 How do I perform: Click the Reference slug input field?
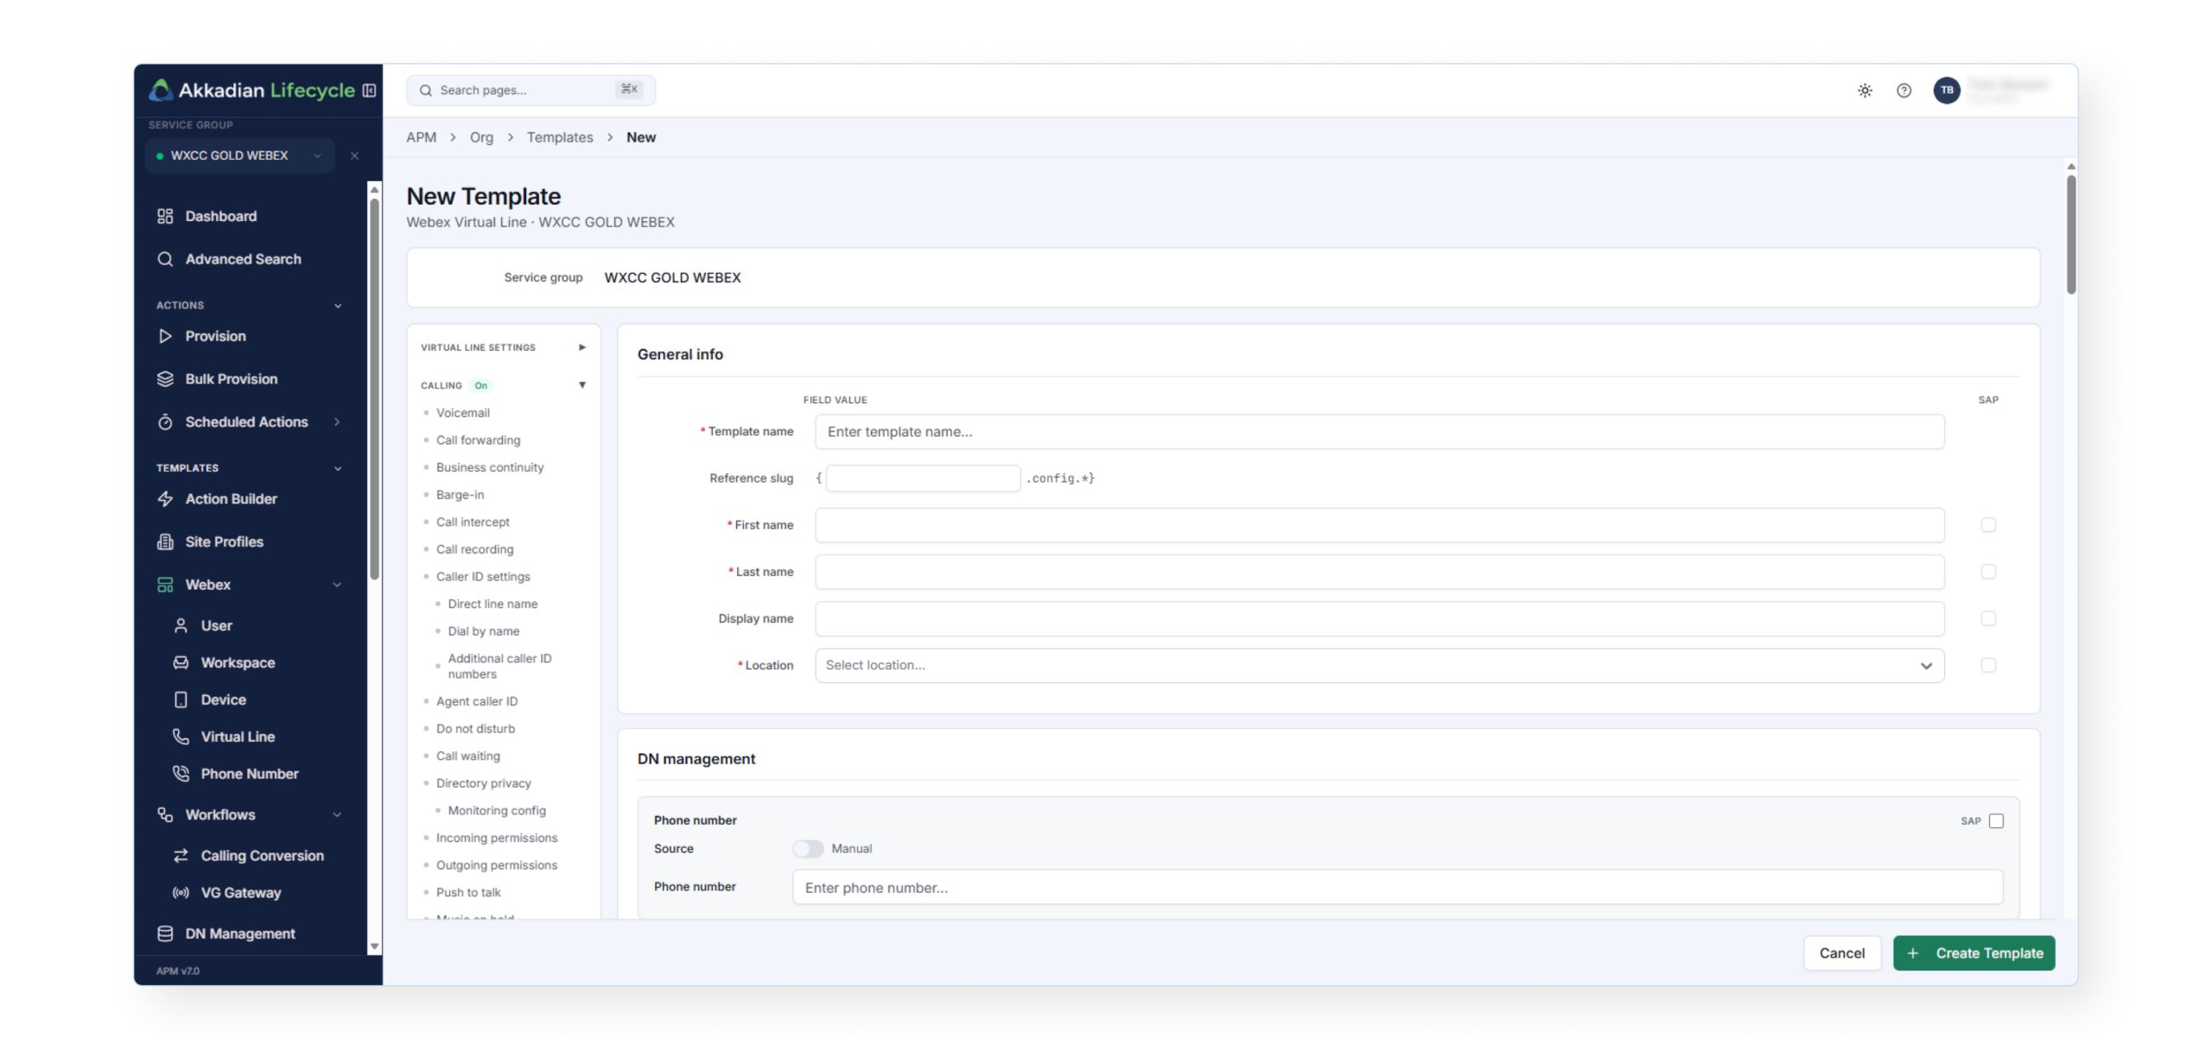coord(923,478)
